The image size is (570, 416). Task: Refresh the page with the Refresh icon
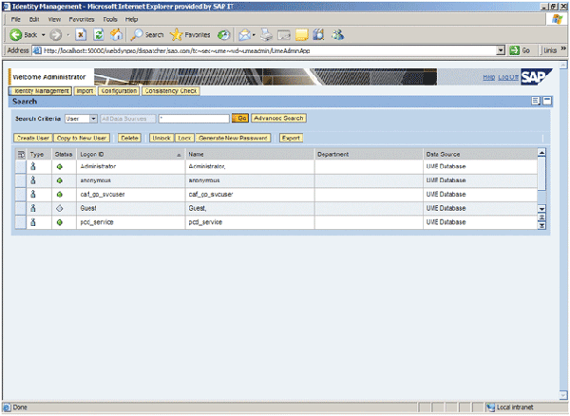98,34
